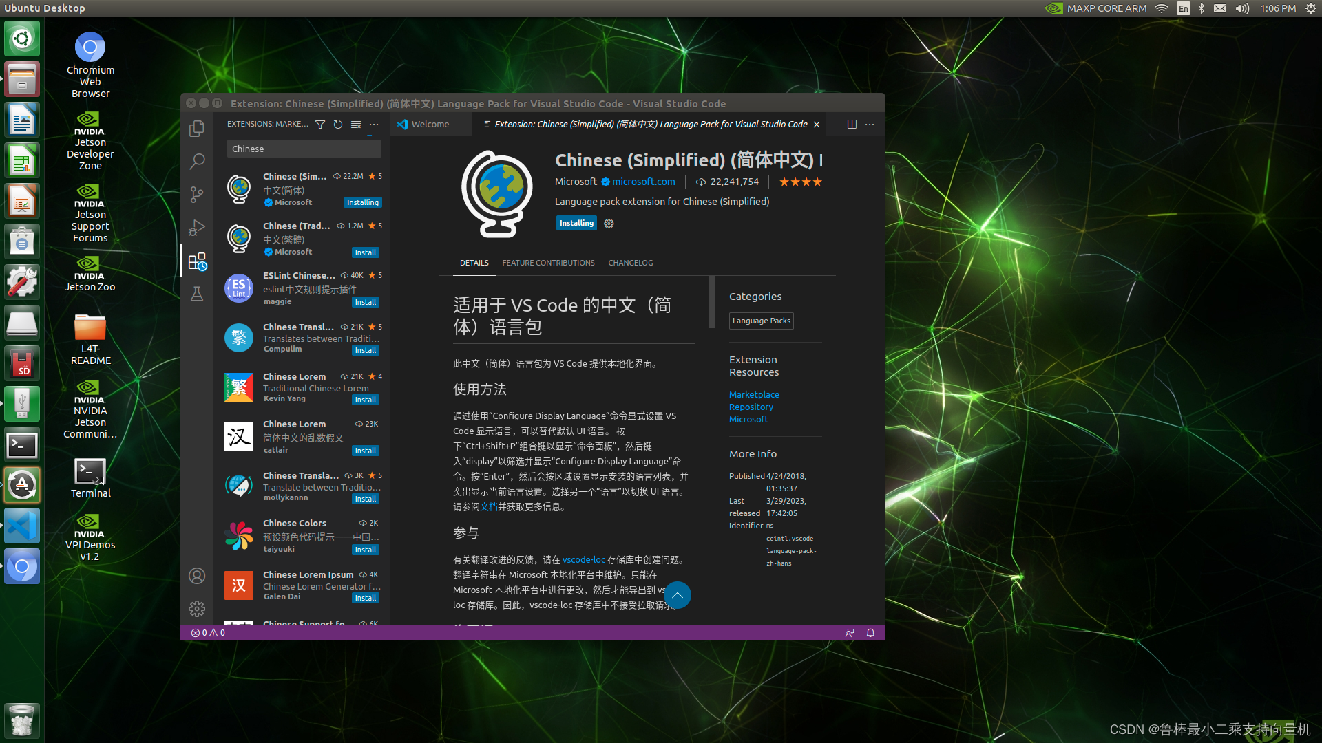Click the extensions search field with Chinese
Viewport: 1322px width, 743px height.
(304, 149)
